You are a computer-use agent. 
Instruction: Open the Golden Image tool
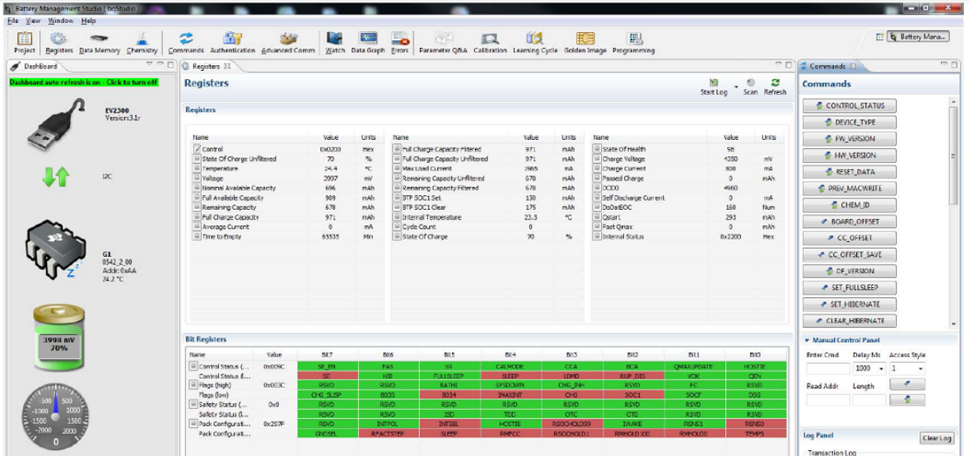point(585,43)
